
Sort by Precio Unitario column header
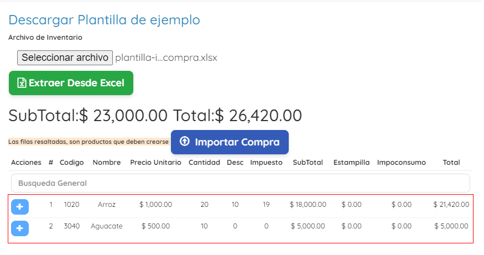pyautogui.click(x=155, y=163)
